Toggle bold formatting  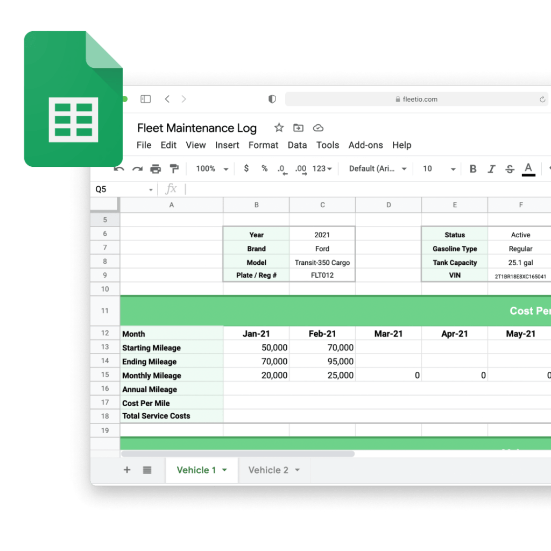tap(472, 168)
